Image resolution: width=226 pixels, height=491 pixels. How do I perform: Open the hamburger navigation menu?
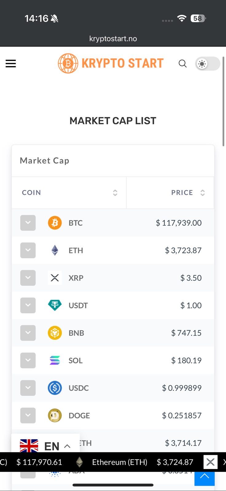11,64
